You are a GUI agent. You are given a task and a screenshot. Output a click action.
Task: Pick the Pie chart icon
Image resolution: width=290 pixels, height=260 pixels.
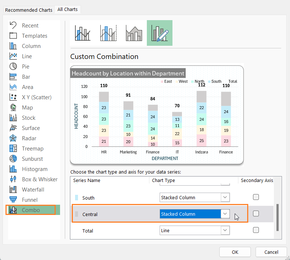pos(13,66)
